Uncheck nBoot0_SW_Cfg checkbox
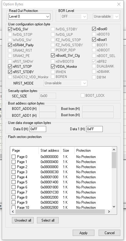Image resolution: width=126 pixels, height=241 pixels. [x=53, y=56]
